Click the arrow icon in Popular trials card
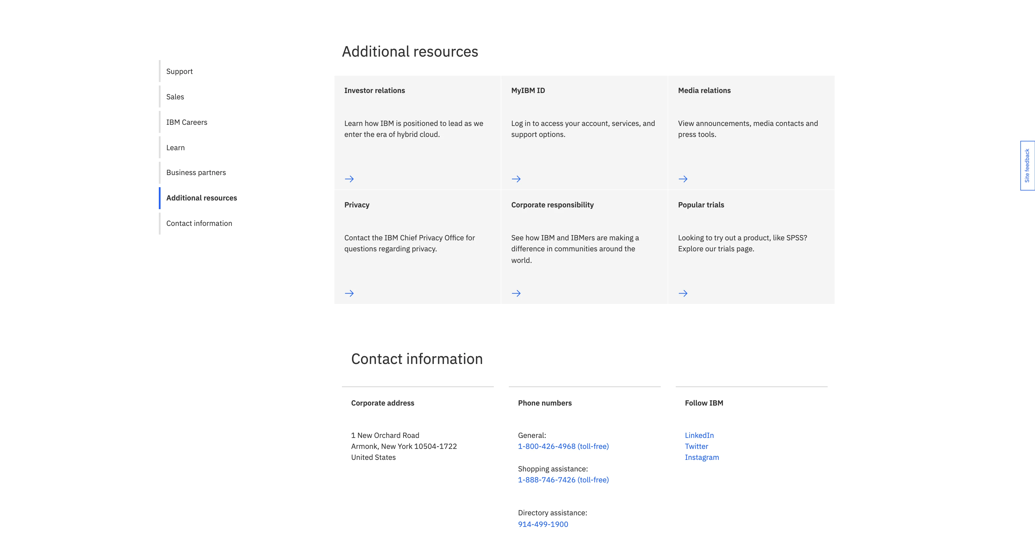Viewport: 1035px width, 550px height. 683,293
